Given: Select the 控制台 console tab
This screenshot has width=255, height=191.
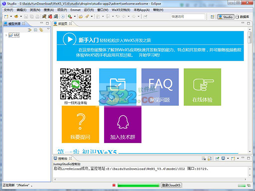Looking at the screenshot, I should pos(66,158).
